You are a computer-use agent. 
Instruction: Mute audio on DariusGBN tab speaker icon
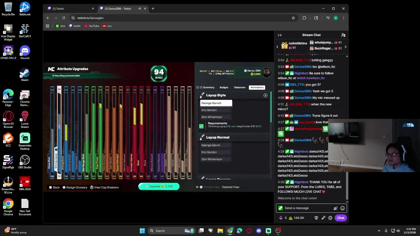coord(140,9)
